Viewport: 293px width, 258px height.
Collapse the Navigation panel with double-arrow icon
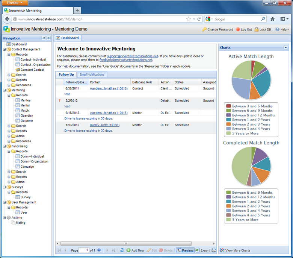44,38
